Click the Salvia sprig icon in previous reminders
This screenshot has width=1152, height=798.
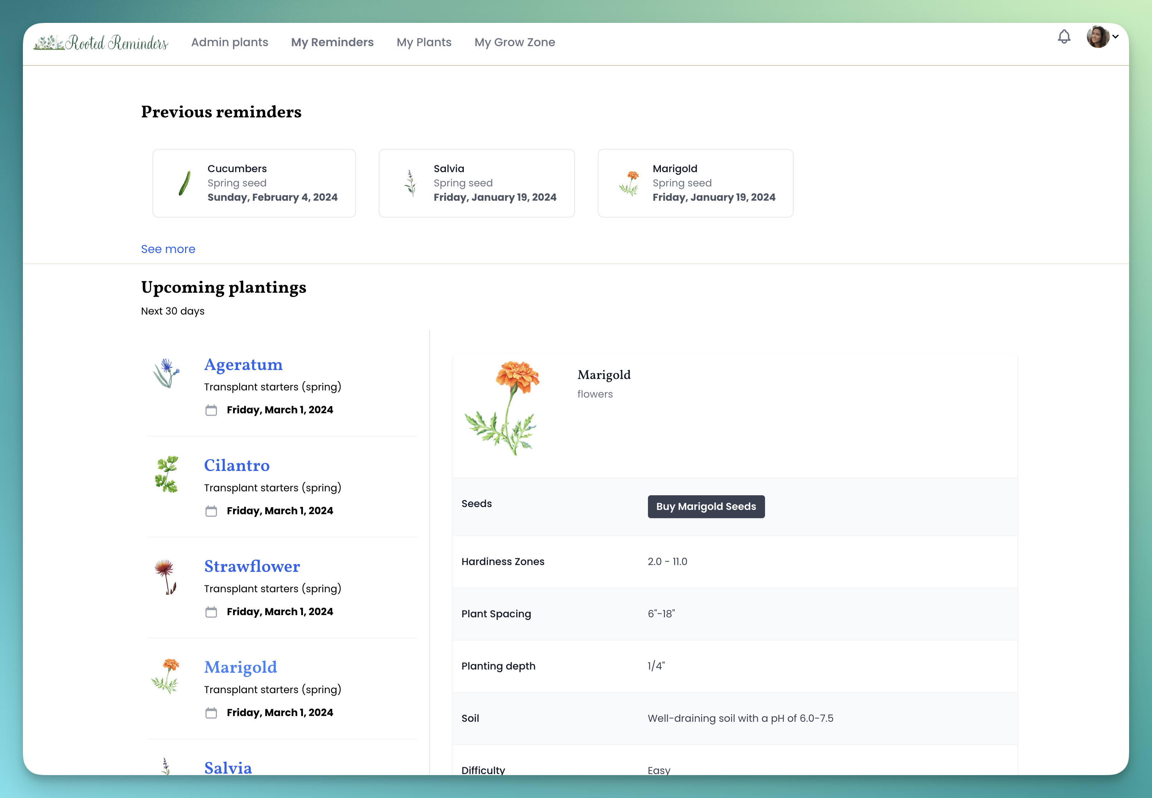point(411,183)
